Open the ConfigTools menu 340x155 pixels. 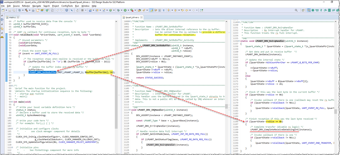point(67,6)
